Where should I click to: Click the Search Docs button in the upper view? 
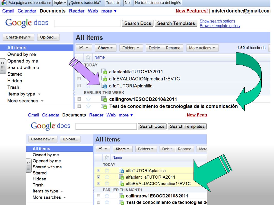[138, 23]
